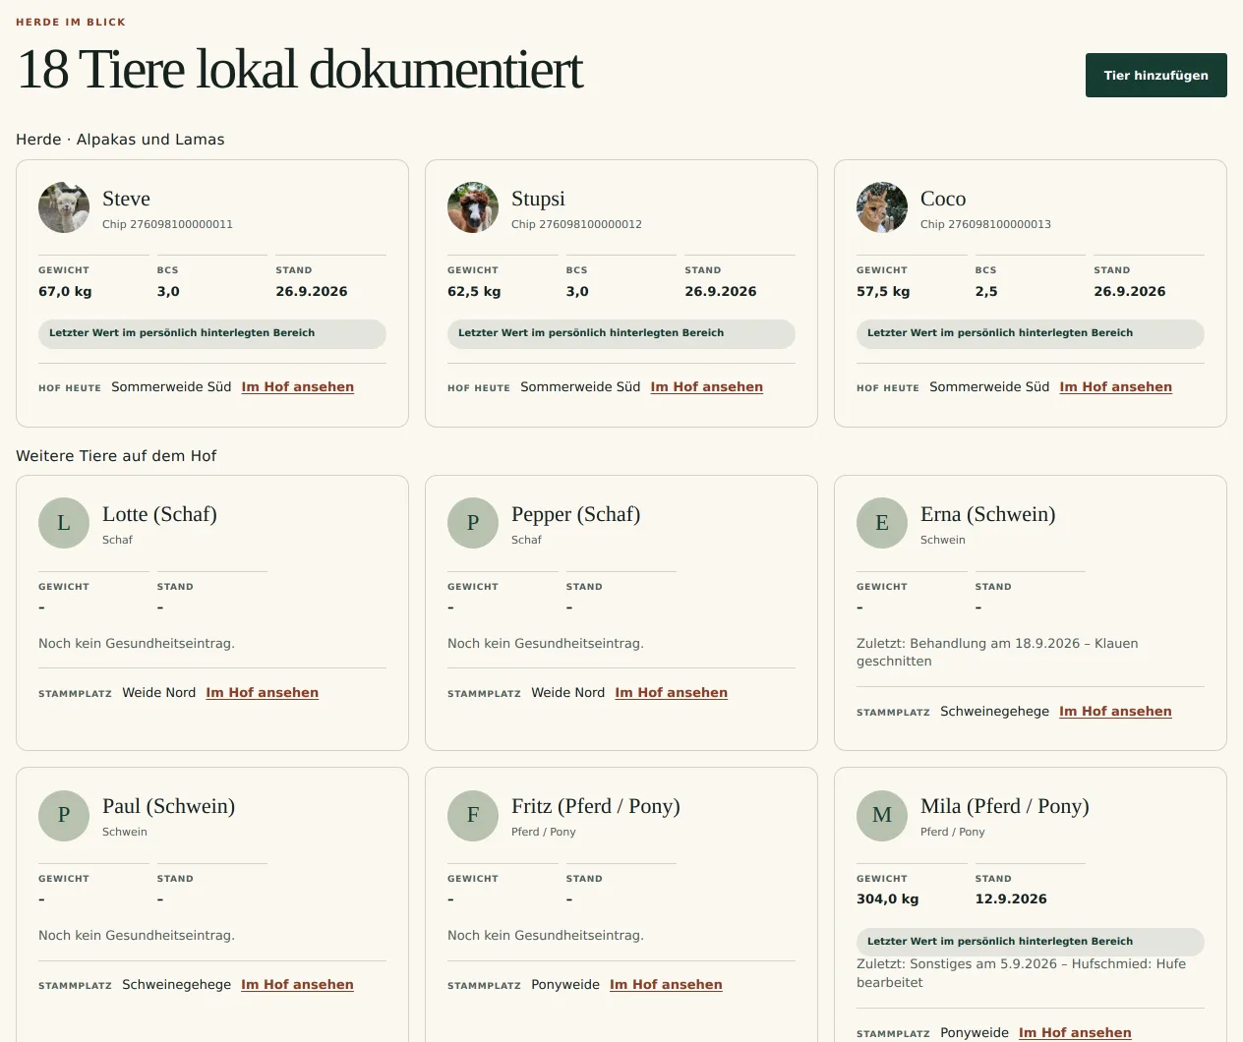The image size is (1243, 1042).
Task: Click Paul's P avatar circle
Action: 64,815
